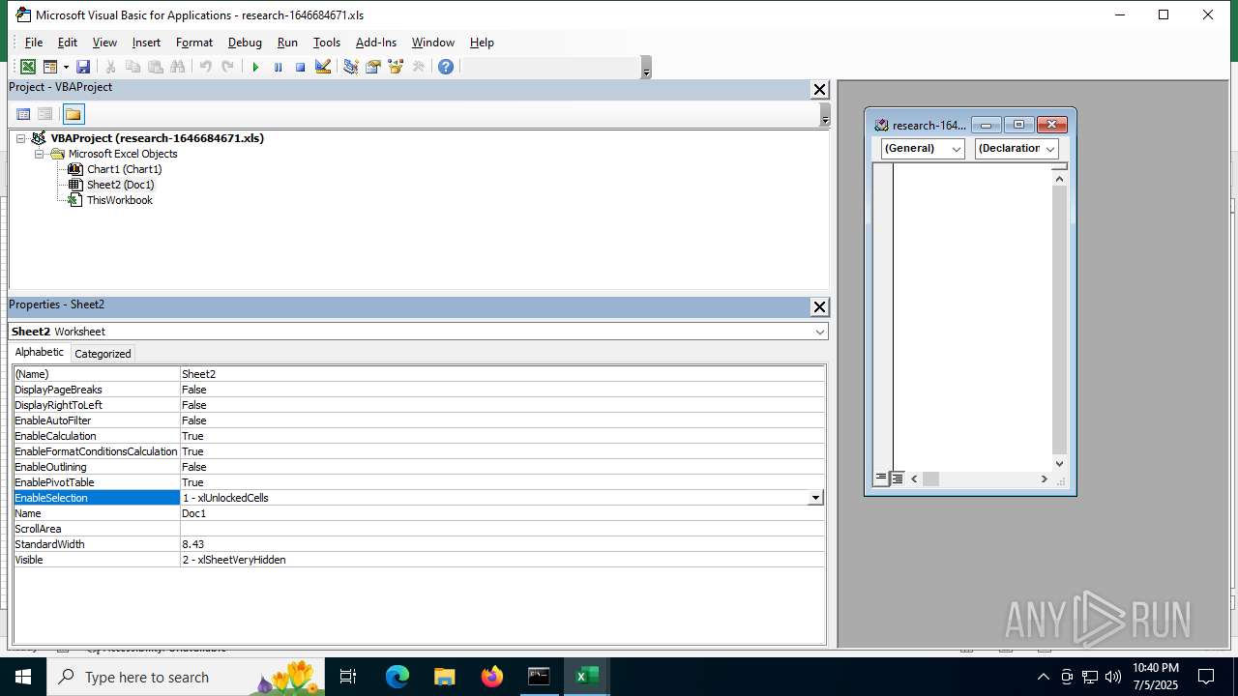Click the Excel taskbar icon
Viewport: 1238px width, 696px height.
click(x=586, y=677)
